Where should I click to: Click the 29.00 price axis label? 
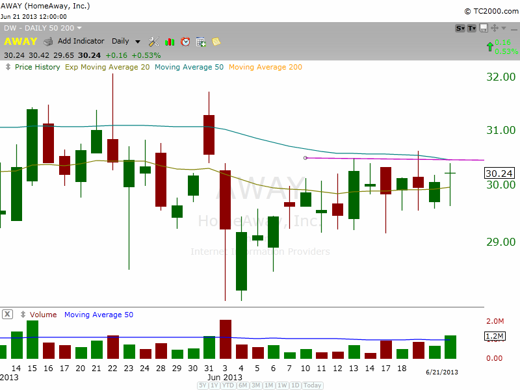tap(500, 242)
